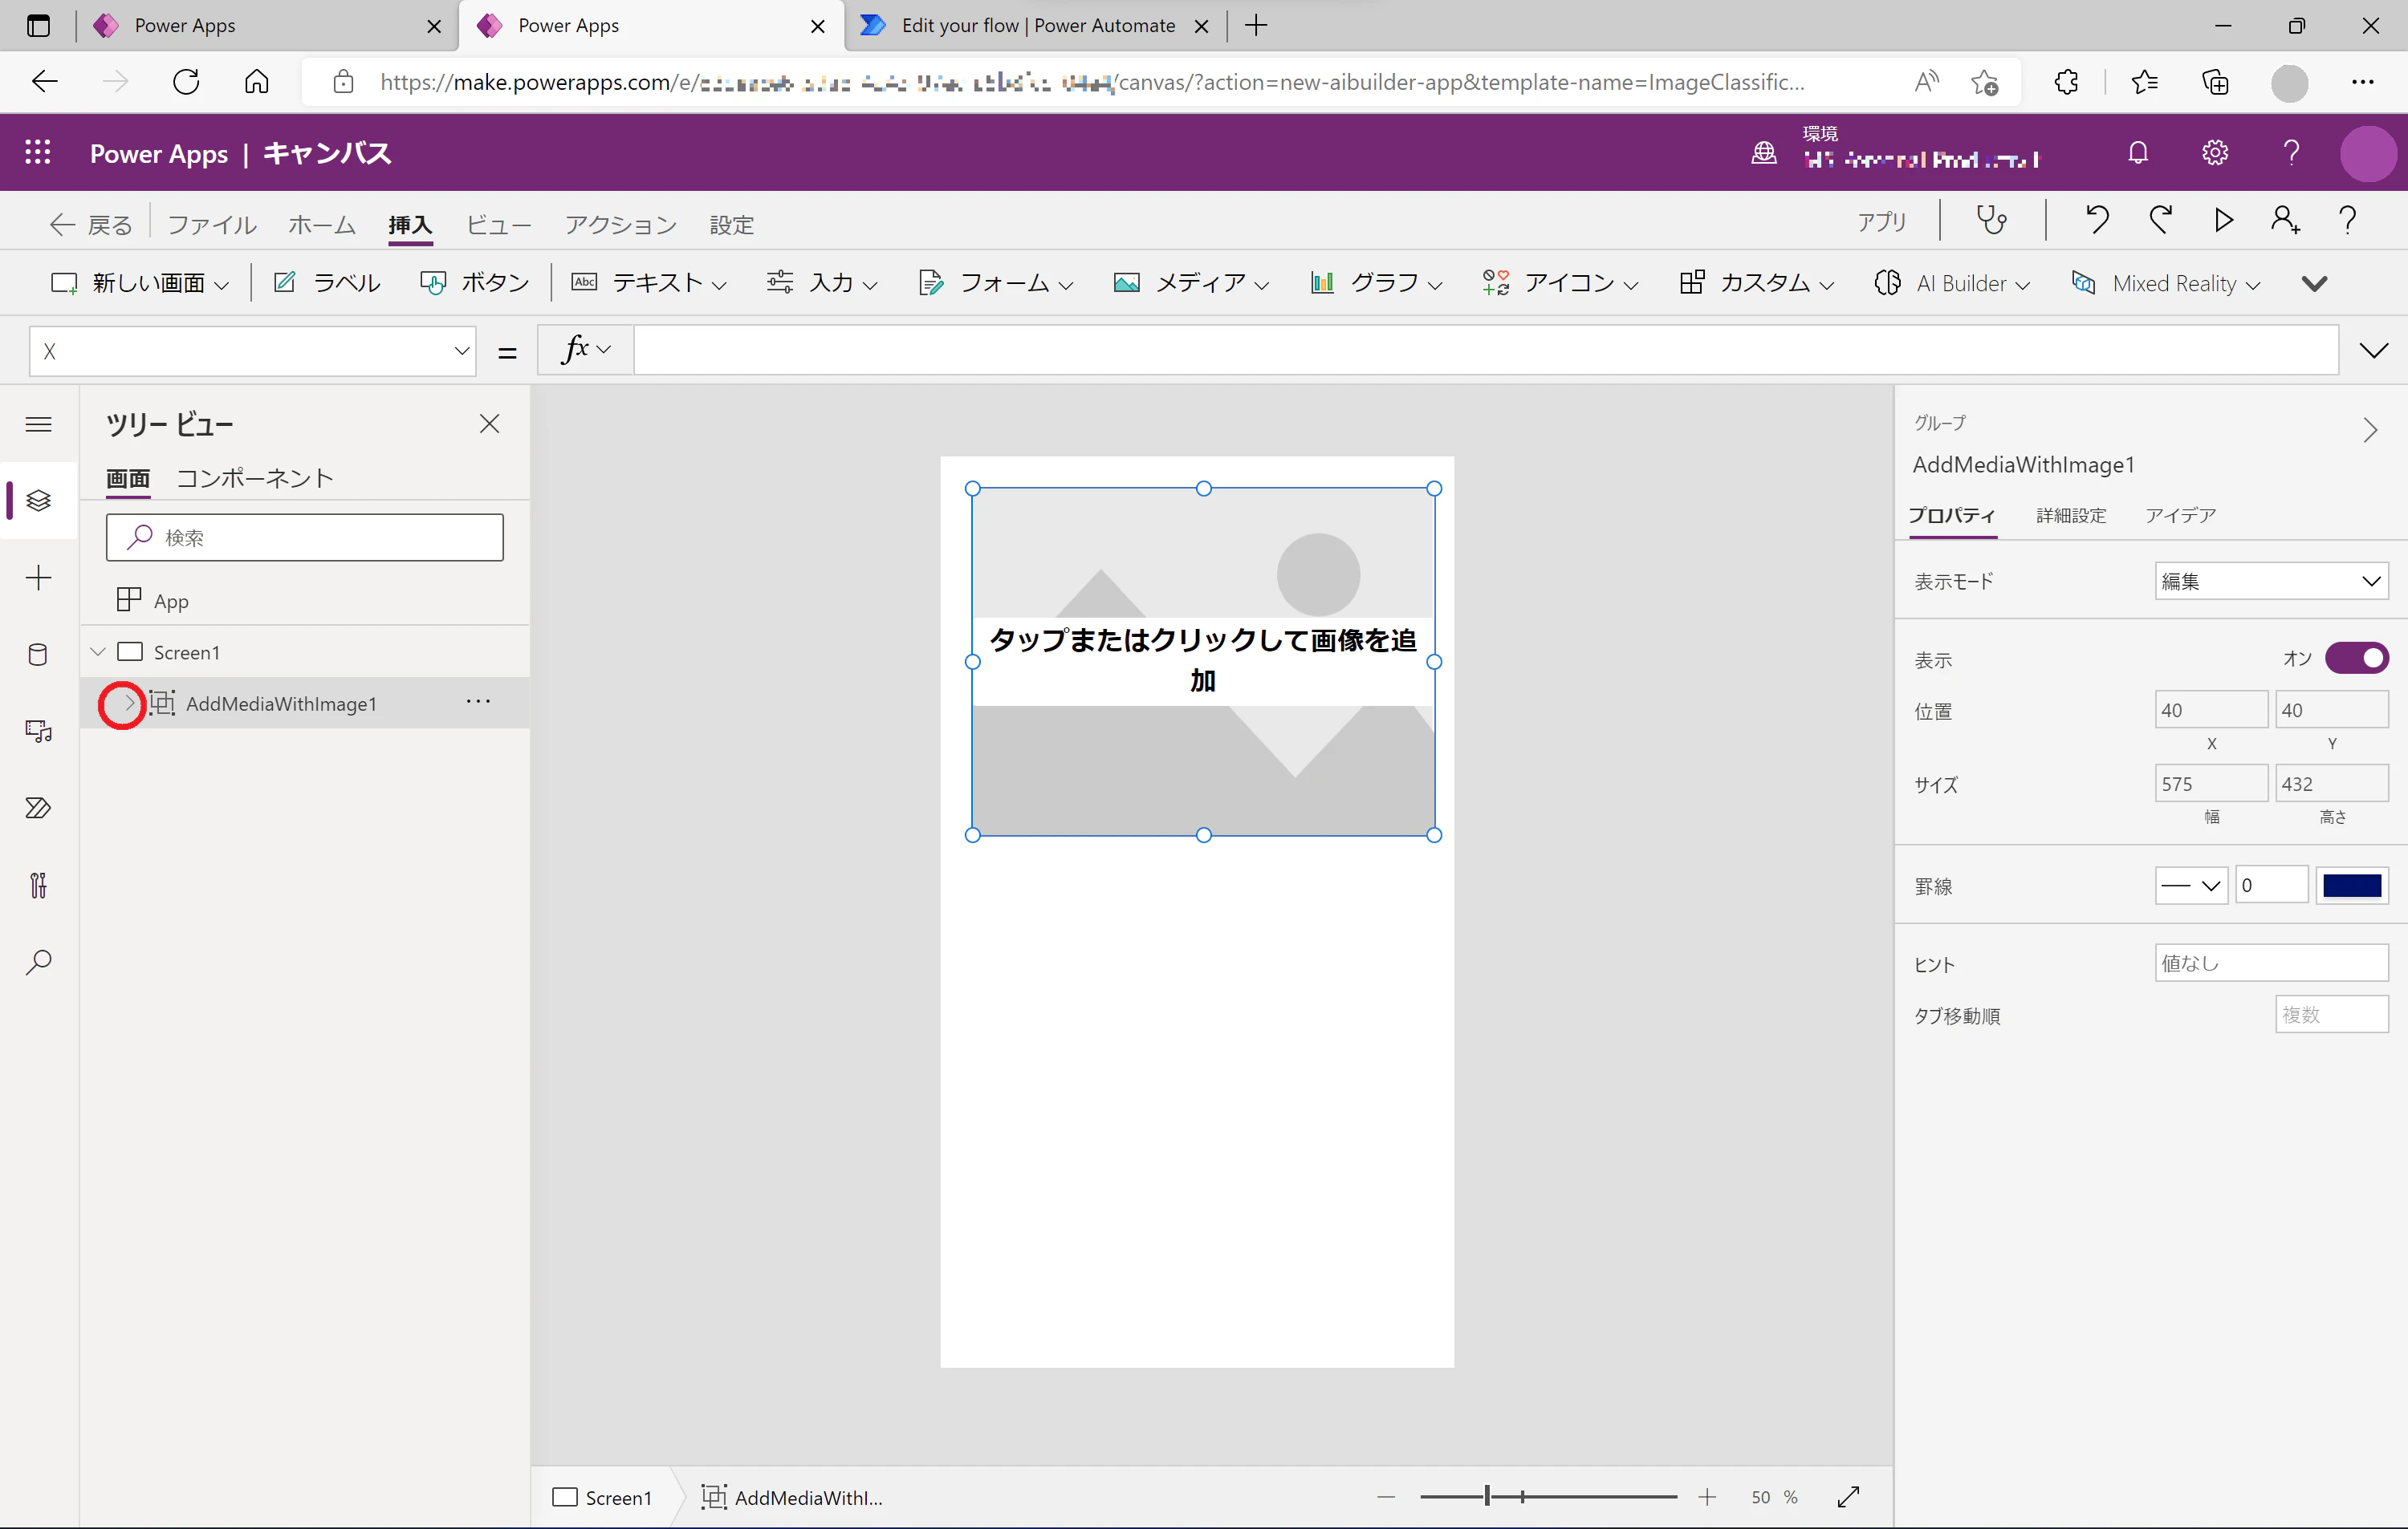
Task: Collapse the Screen1 tree node
Action: click(98, 651)
